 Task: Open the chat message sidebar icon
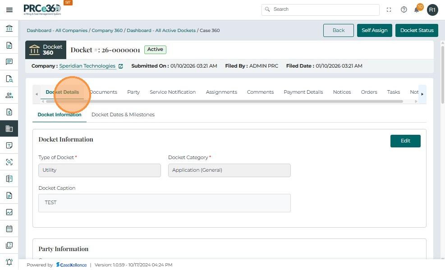9,62
